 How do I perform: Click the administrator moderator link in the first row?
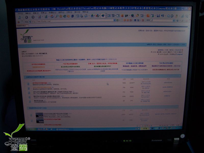coord(168,82)
